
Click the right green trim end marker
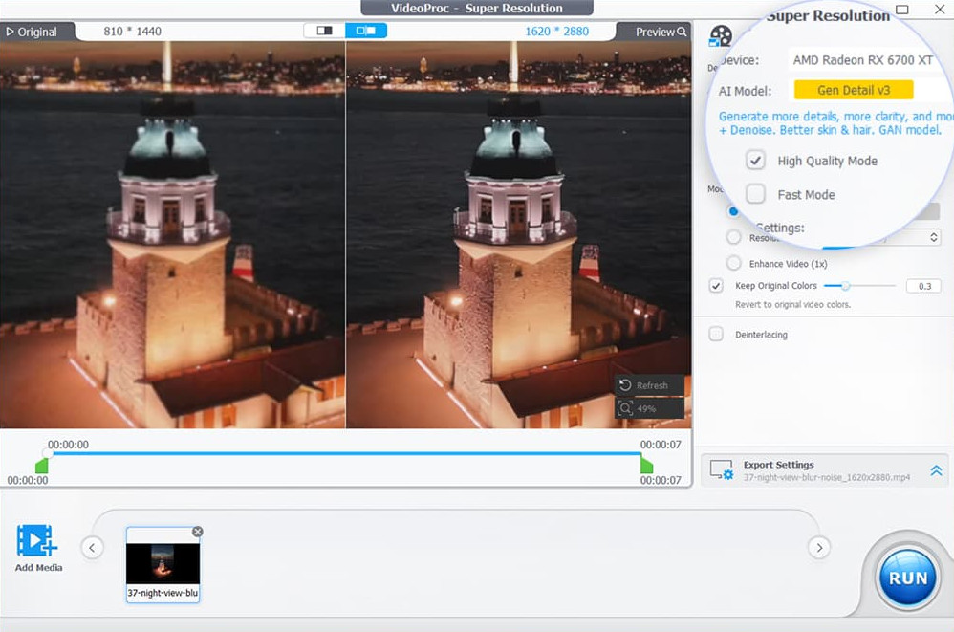(646, 466)
